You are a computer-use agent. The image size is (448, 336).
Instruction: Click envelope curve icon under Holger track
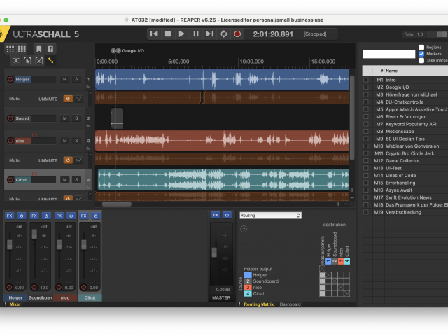point(78,99)
